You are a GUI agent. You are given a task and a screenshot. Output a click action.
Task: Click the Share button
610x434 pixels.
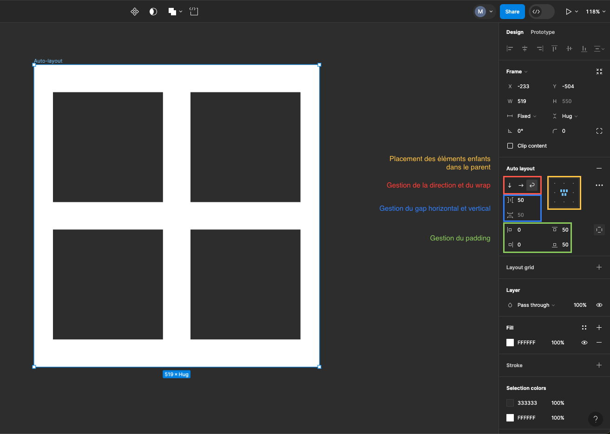pyautogui.click(x=512, y=11)
